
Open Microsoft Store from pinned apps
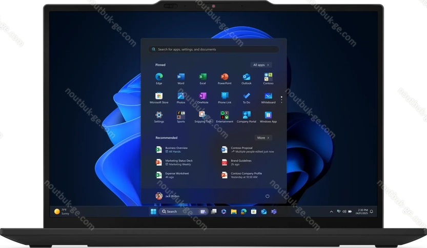click(x=159, y=97)
